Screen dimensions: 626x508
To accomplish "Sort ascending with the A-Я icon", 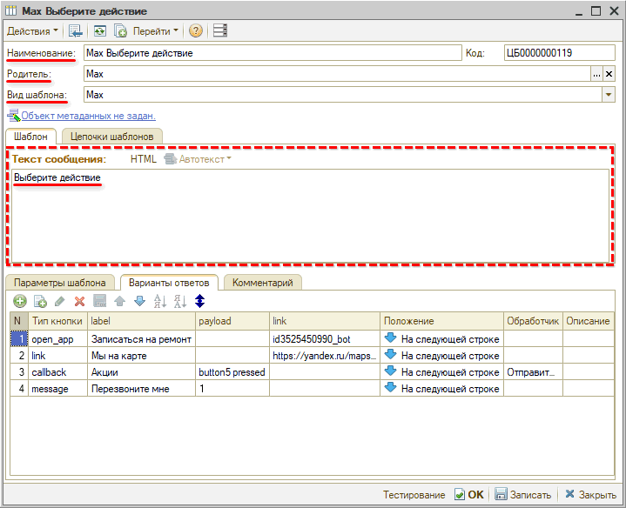I will [x=159, y=301].
